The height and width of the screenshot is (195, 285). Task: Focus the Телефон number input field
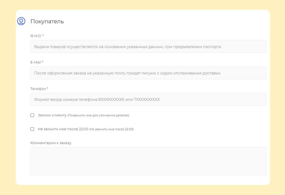[x=148, y=99]
